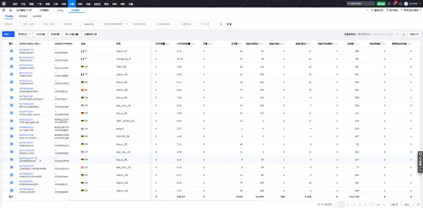Tick the select-all checkbox in table header
This screenshot has width=423, height=208.
[5, 43]
